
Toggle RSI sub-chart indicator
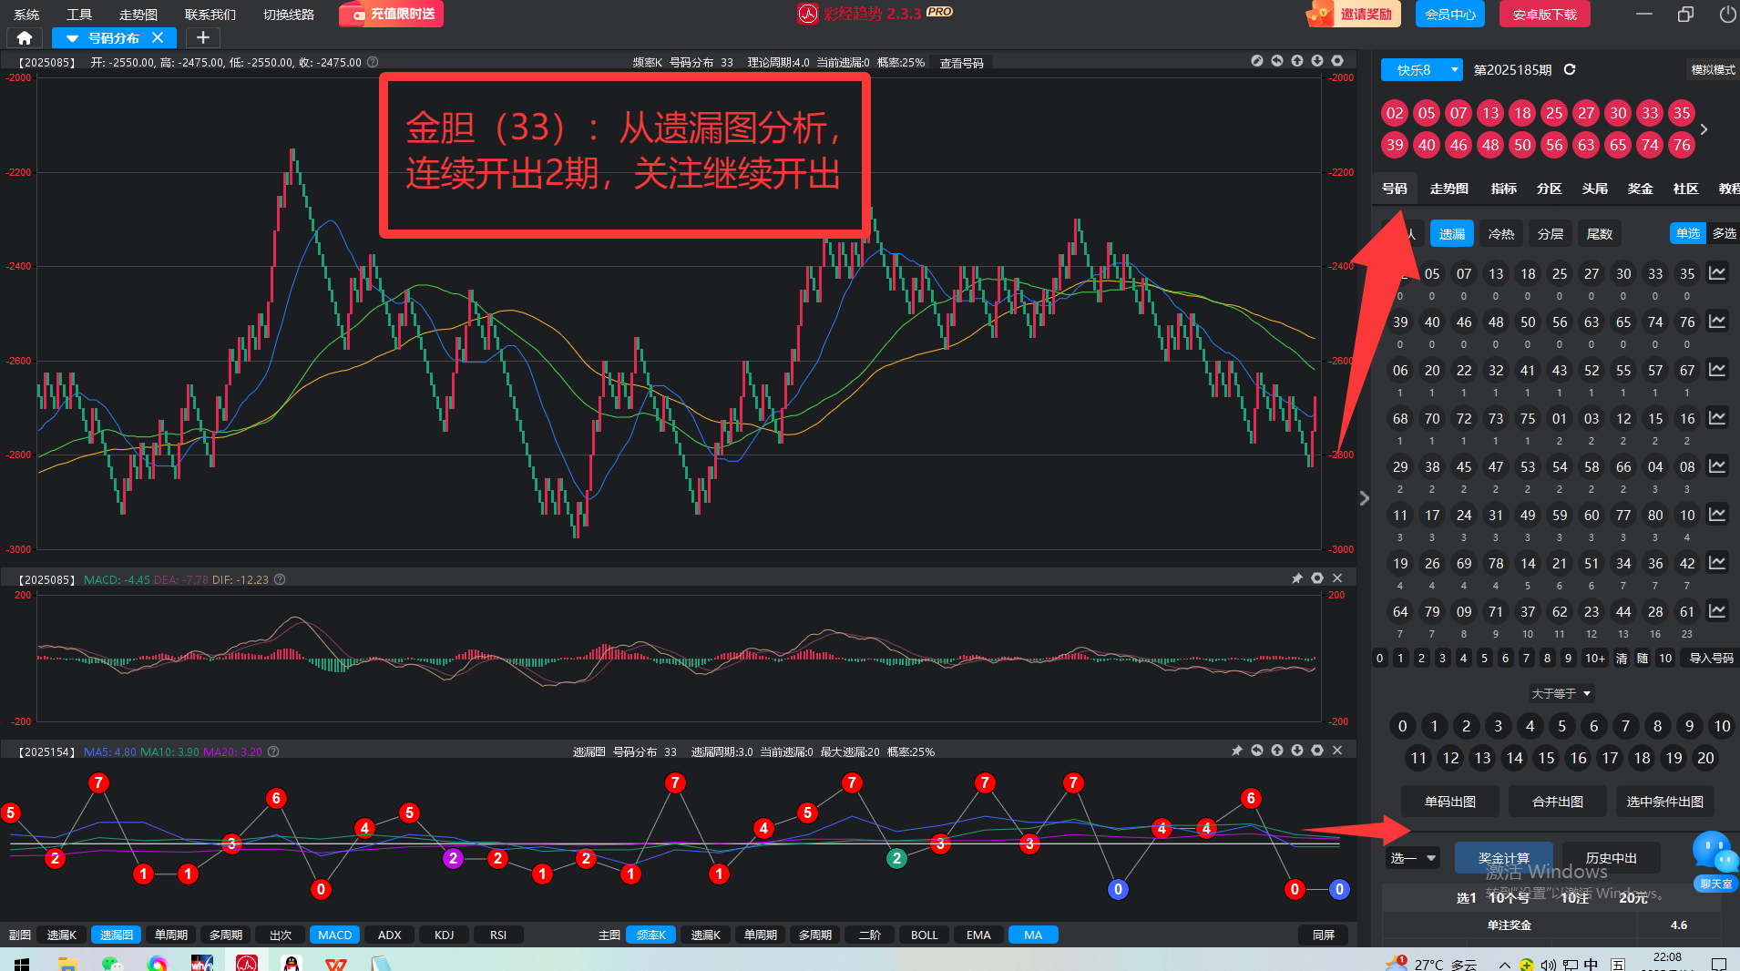[498, 935]
